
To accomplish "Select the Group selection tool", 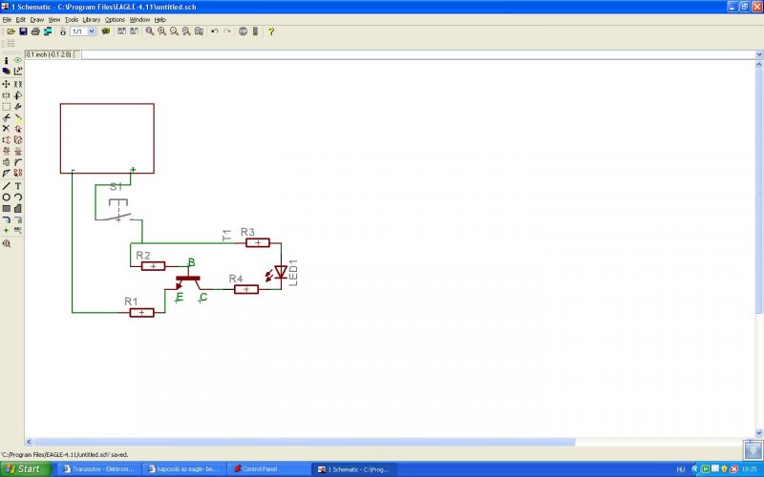I will 6,107.
